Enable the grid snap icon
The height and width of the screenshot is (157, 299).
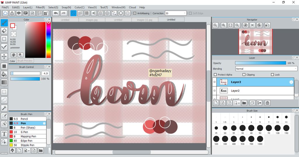tap(87, 13)
